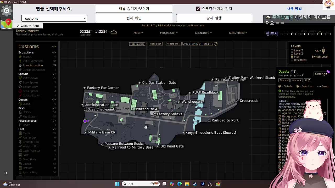The image size is (335, 188).
Task: Open the Guns/Ammo menu
Action: [x=238, y=33]
